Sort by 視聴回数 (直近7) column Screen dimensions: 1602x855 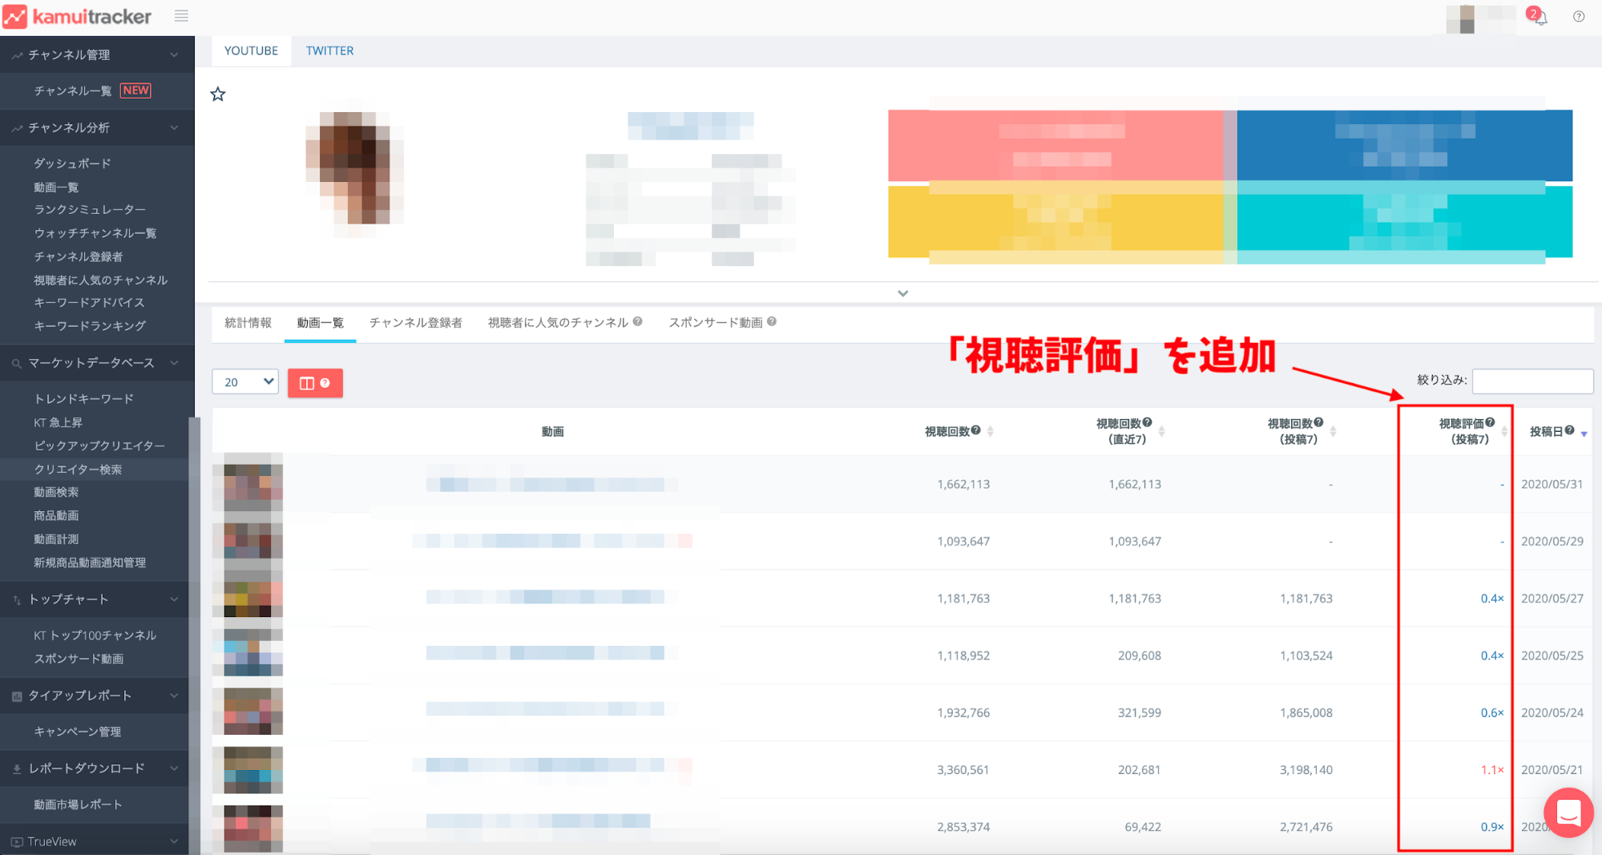point(1161,431)
